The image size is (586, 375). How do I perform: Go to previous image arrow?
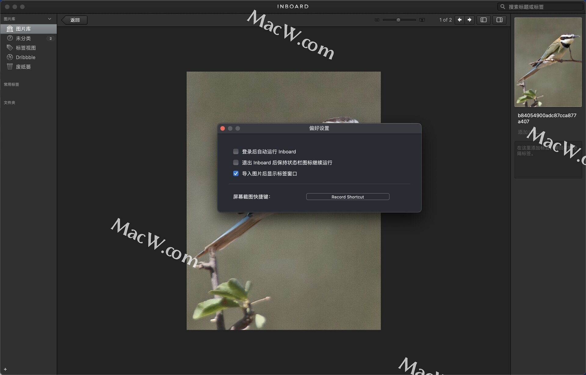click(x=460, y=20)
